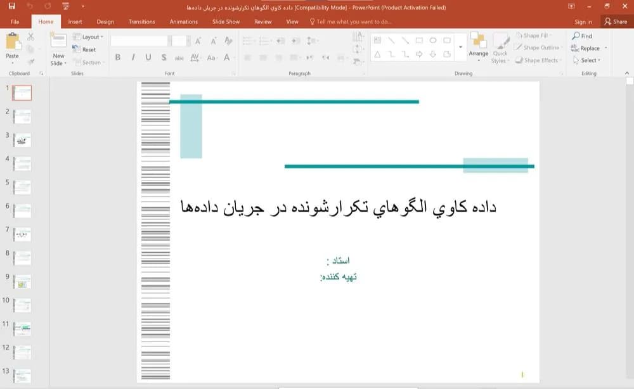Click Start From Beginning quick access icon

[65, 6]
